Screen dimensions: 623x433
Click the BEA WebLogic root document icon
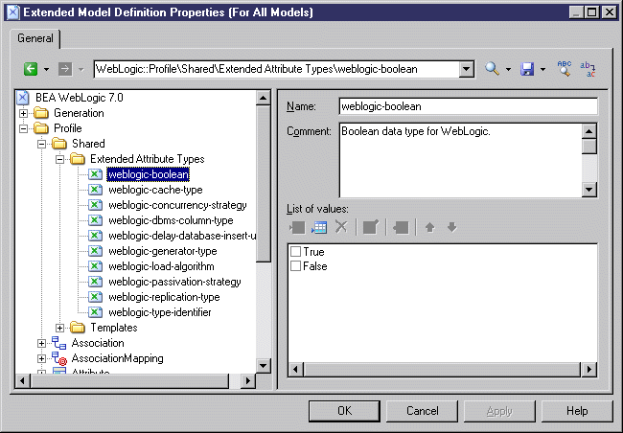(23, 98)
